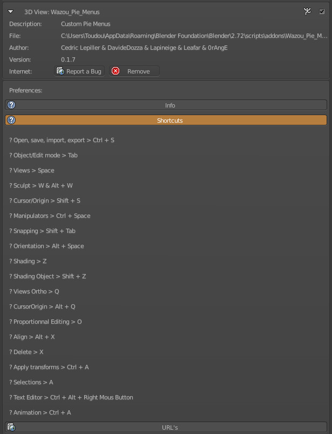Image resolution: width=332 pixels, height=434 pixels.
Task: Click the question mark icon beside Info
Action: coord(11,105)
